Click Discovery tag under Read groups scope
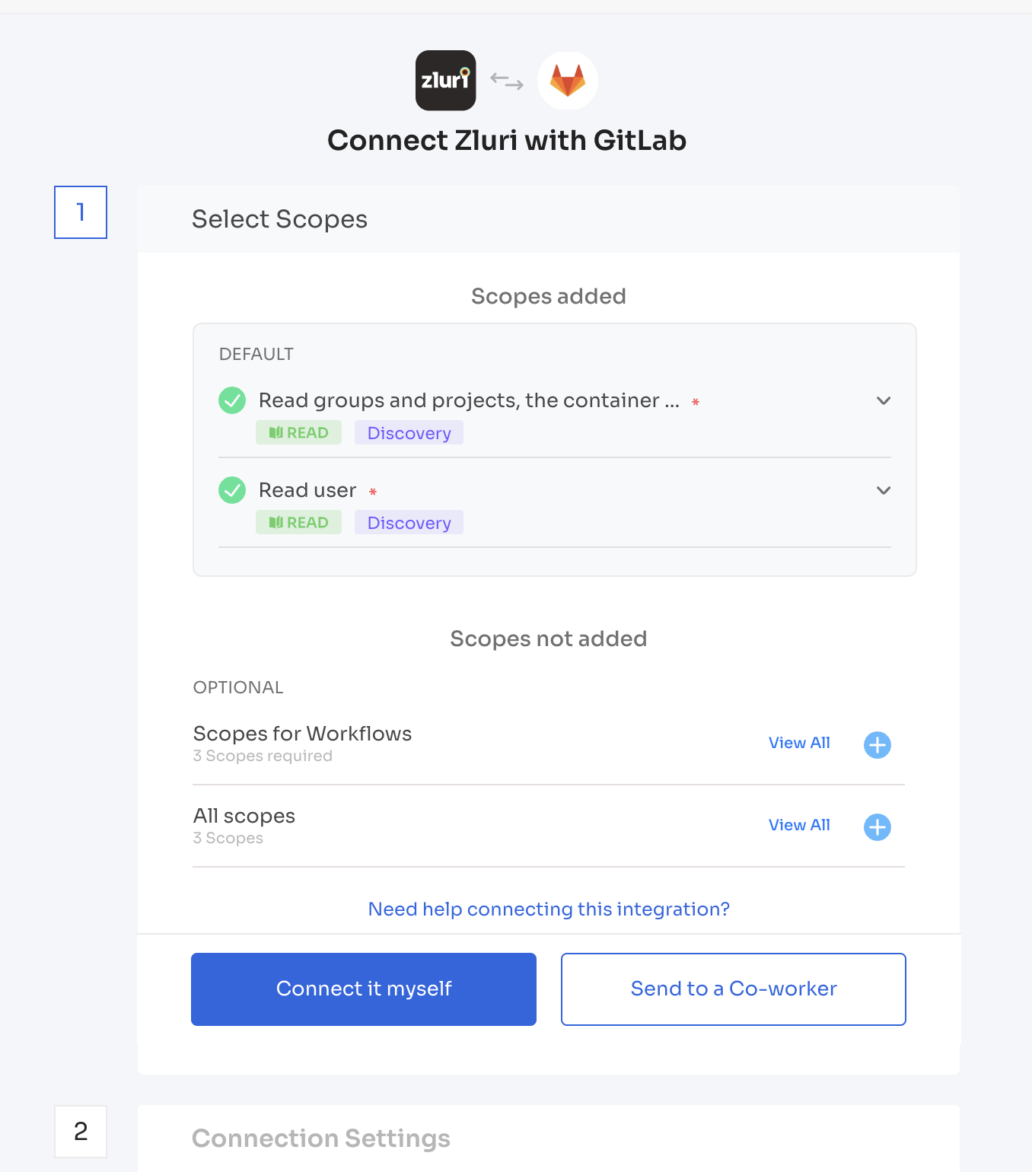 (409, 432)
